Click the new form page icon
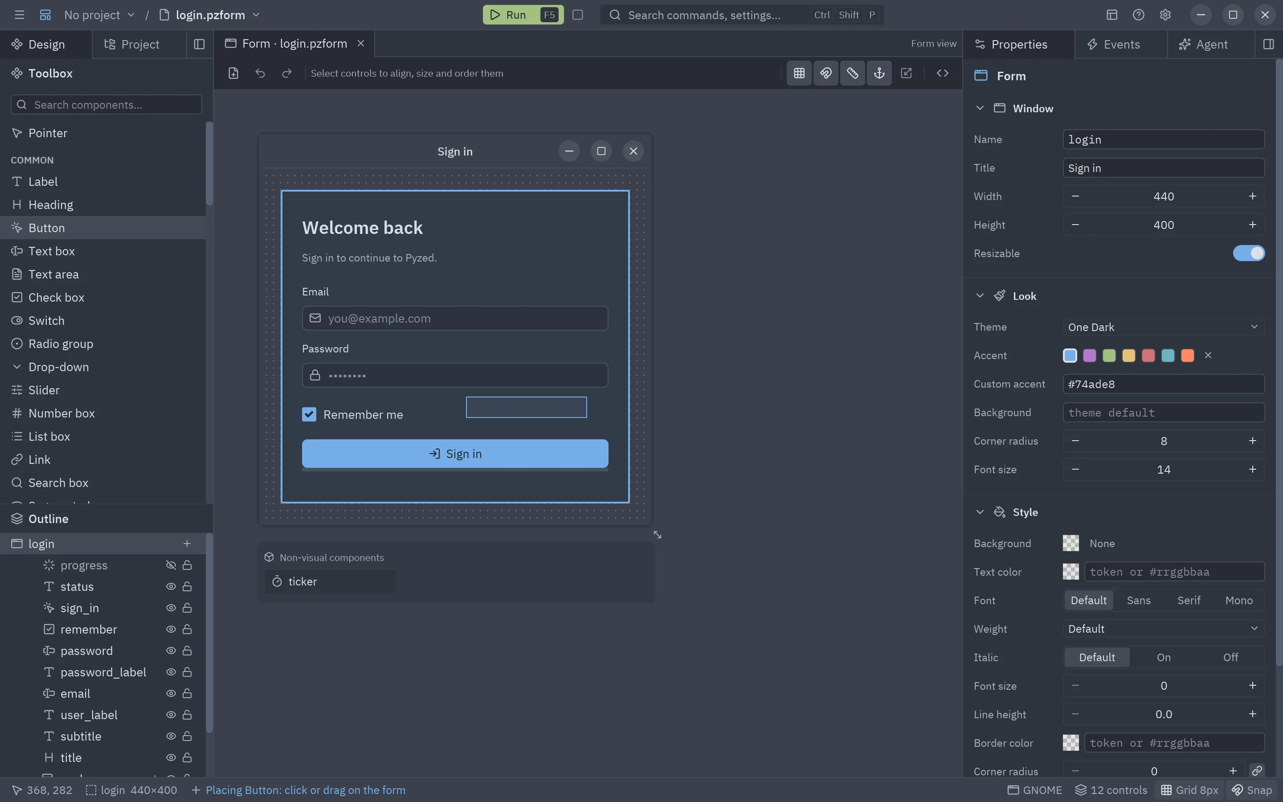1283x802 pixels. 233,73
